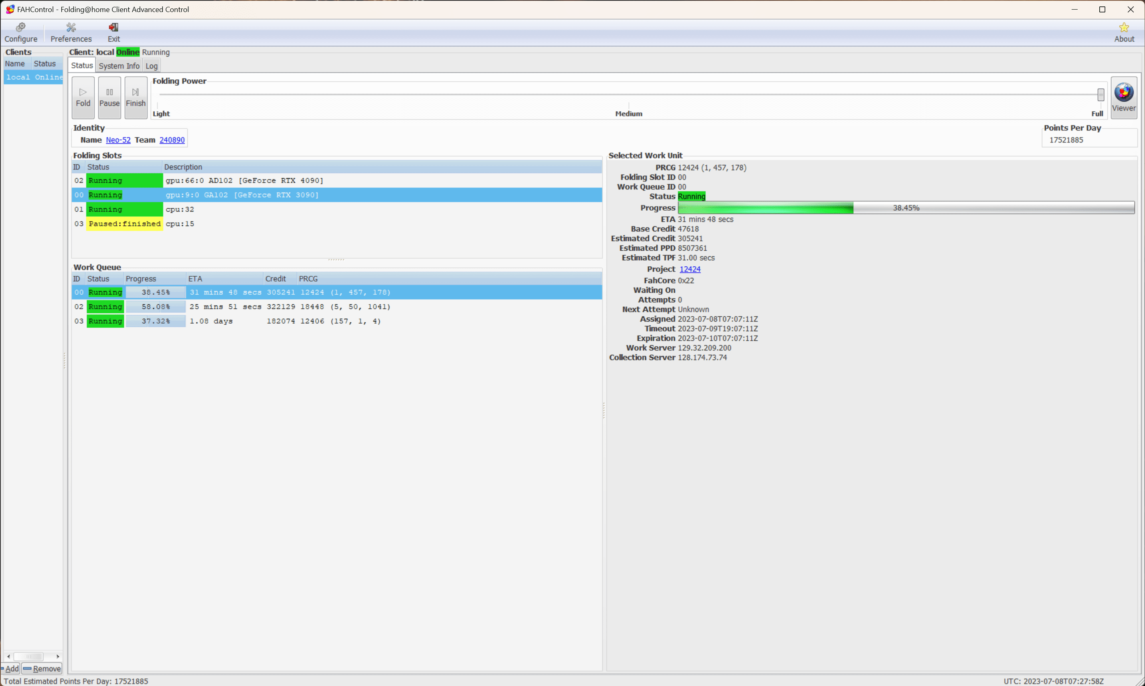Select work queue row 00 at 38.45%
Viewport: 1145px width, 686px height.
(x=337, y=292)
